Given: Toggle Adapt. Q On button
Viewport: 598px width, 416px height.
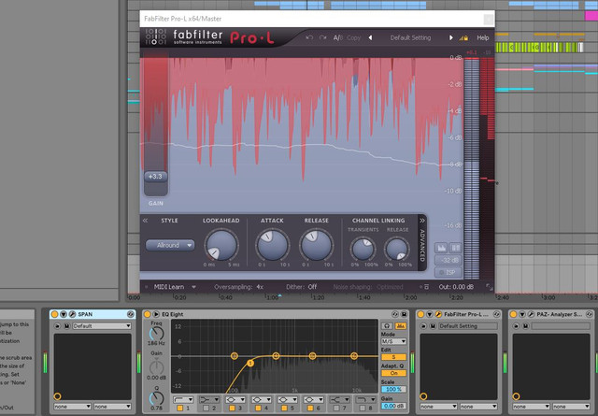Looking at the screenshot, I should (x=393, y=373).
